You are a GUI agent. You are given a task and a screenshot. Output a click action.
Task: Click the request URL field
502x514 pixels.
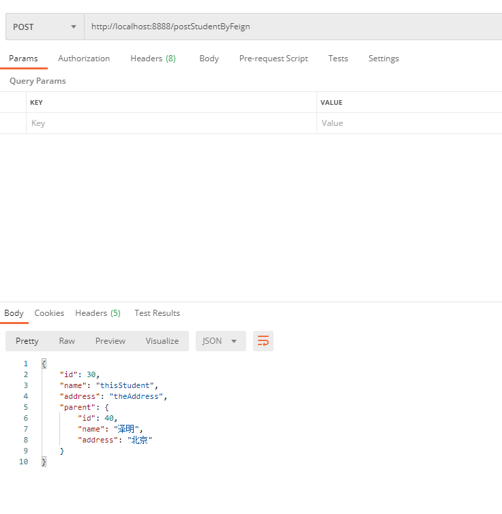pyautogui.click(x=293, y=27)
